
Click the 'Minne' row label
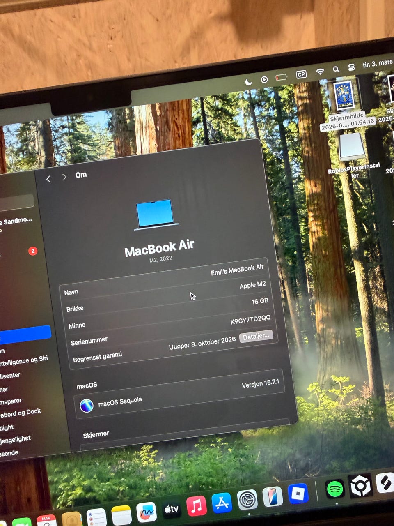point(77,325)
